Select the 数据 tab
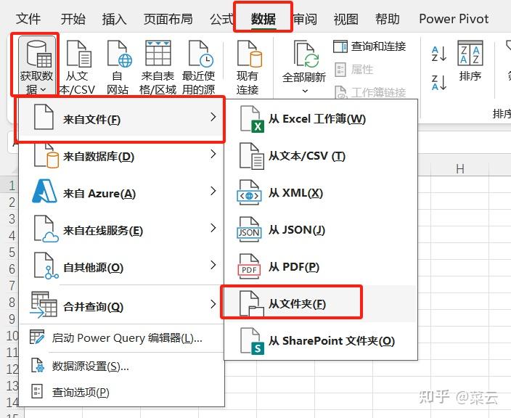511x418 pixels. (x=263, y=19)
